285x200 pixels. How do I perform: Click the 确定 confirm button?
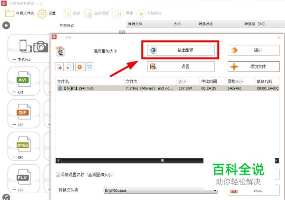coord(253,50)
